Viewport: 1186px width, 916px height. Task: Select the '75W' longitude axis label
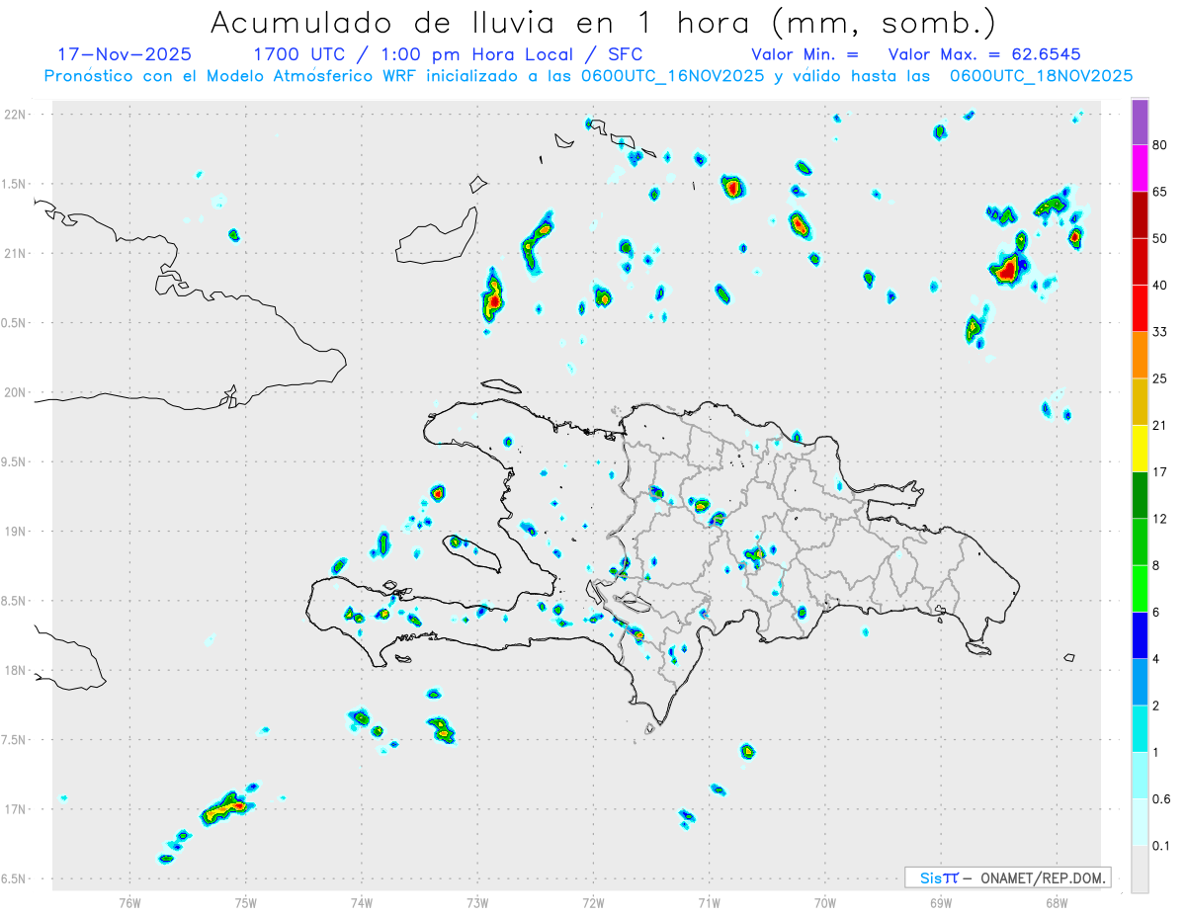coord(246,903)
